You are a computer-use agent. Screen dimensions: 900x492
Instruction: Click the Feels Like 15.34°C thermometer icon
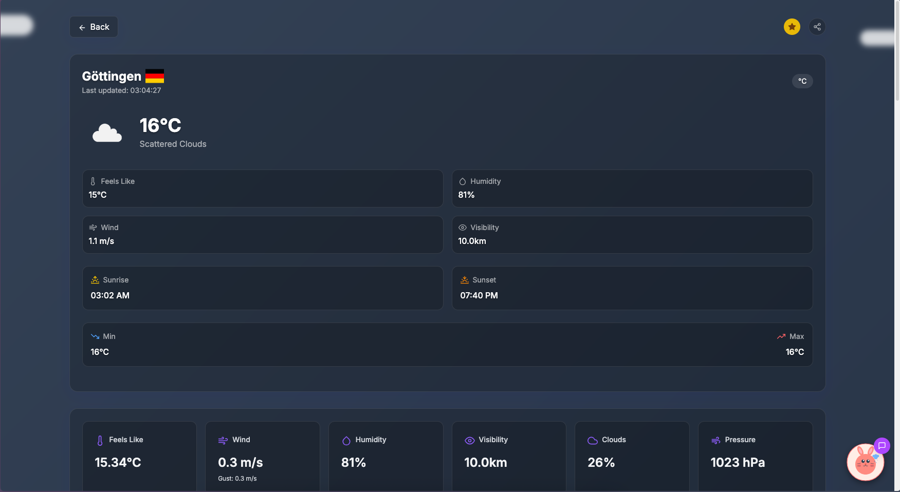[x=100, y=440]
